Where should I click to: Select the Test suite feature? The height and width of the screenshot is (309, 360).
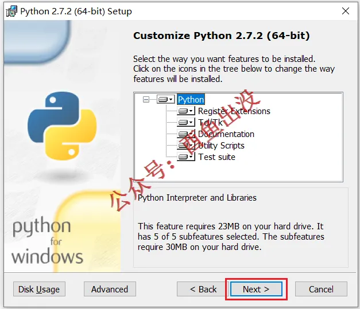216,157
